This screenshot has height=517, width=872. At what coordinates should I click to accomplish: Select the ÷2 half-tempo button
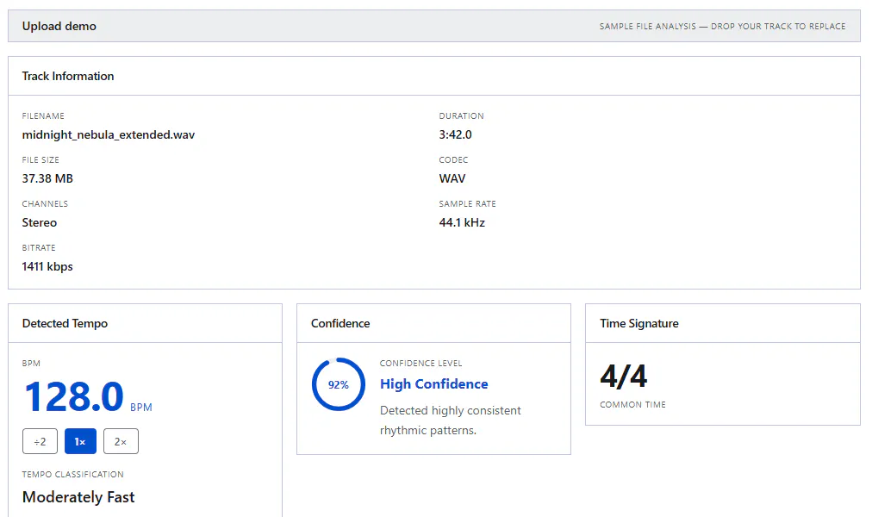[x=40, y=441]
